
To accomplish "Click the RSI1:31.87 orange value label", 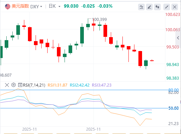I will 57,85.
